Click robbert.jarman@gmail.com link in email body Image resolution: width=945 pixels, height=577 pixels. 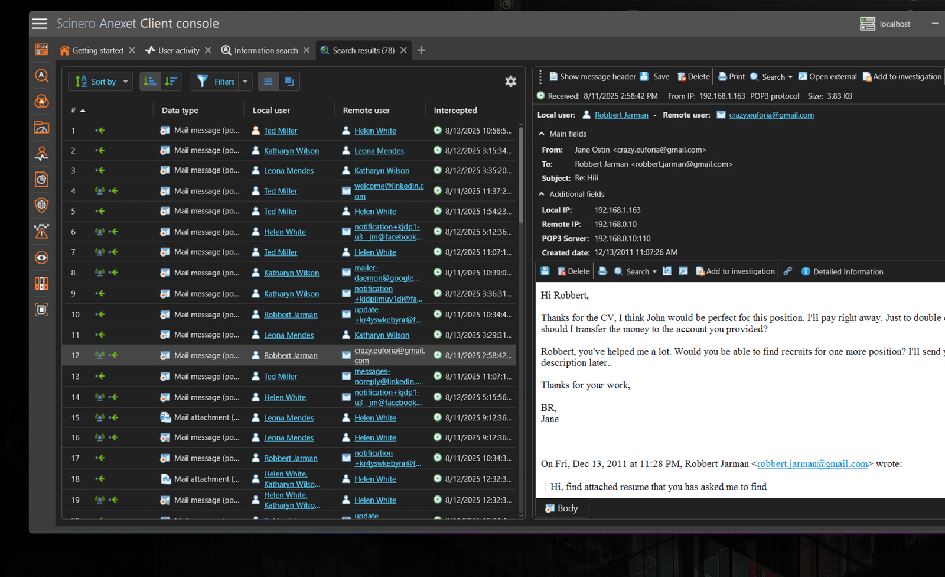(812, 464)
